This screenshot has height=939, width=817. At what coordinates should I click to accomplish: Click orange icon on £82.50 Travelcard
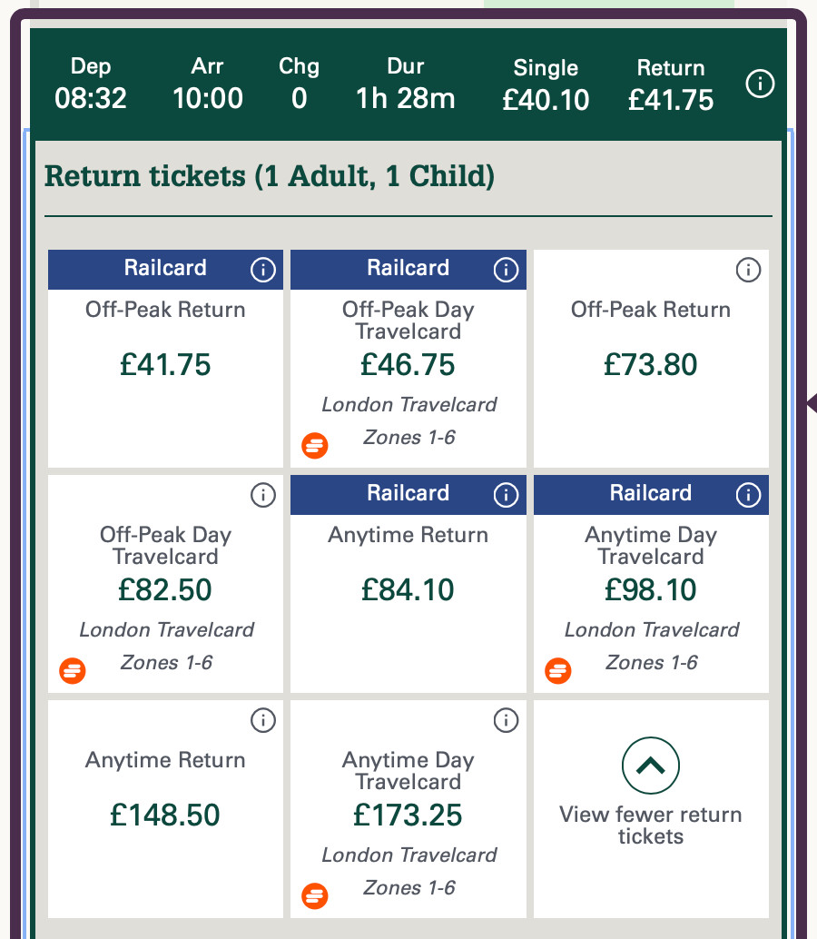73,671
